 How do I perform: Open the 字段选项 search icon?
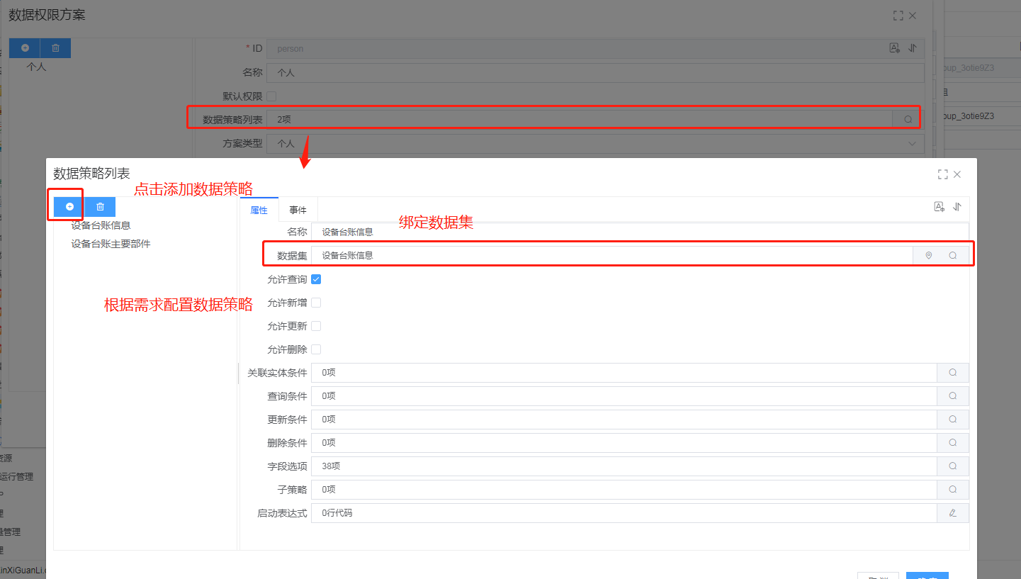[953, 466]
